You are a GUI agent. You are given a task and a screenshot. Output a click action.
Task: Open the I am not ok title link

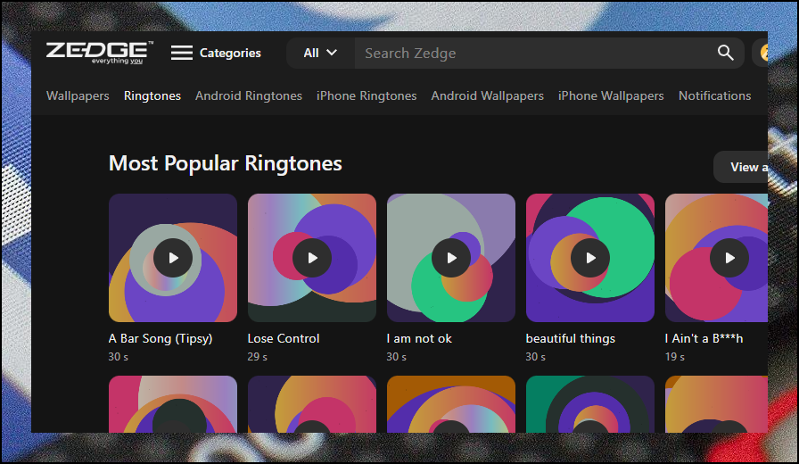point(419,338)
